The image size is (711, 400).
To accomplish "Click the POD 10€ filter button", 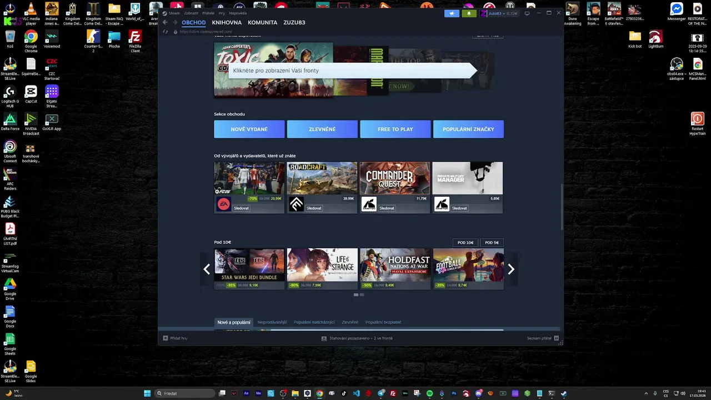I will (x=465, y=242).
